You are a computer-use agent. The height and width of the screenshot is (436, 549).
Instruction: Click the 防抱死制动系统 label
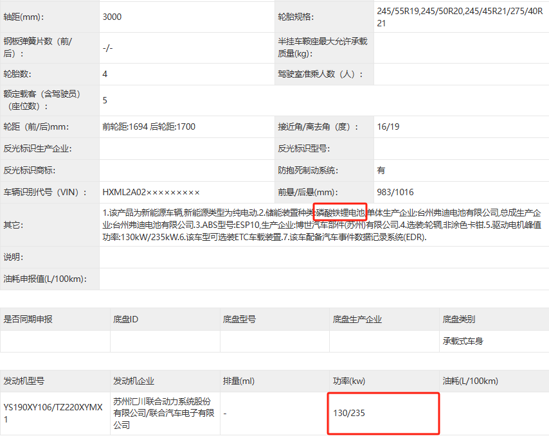click(x=308, y=170)
